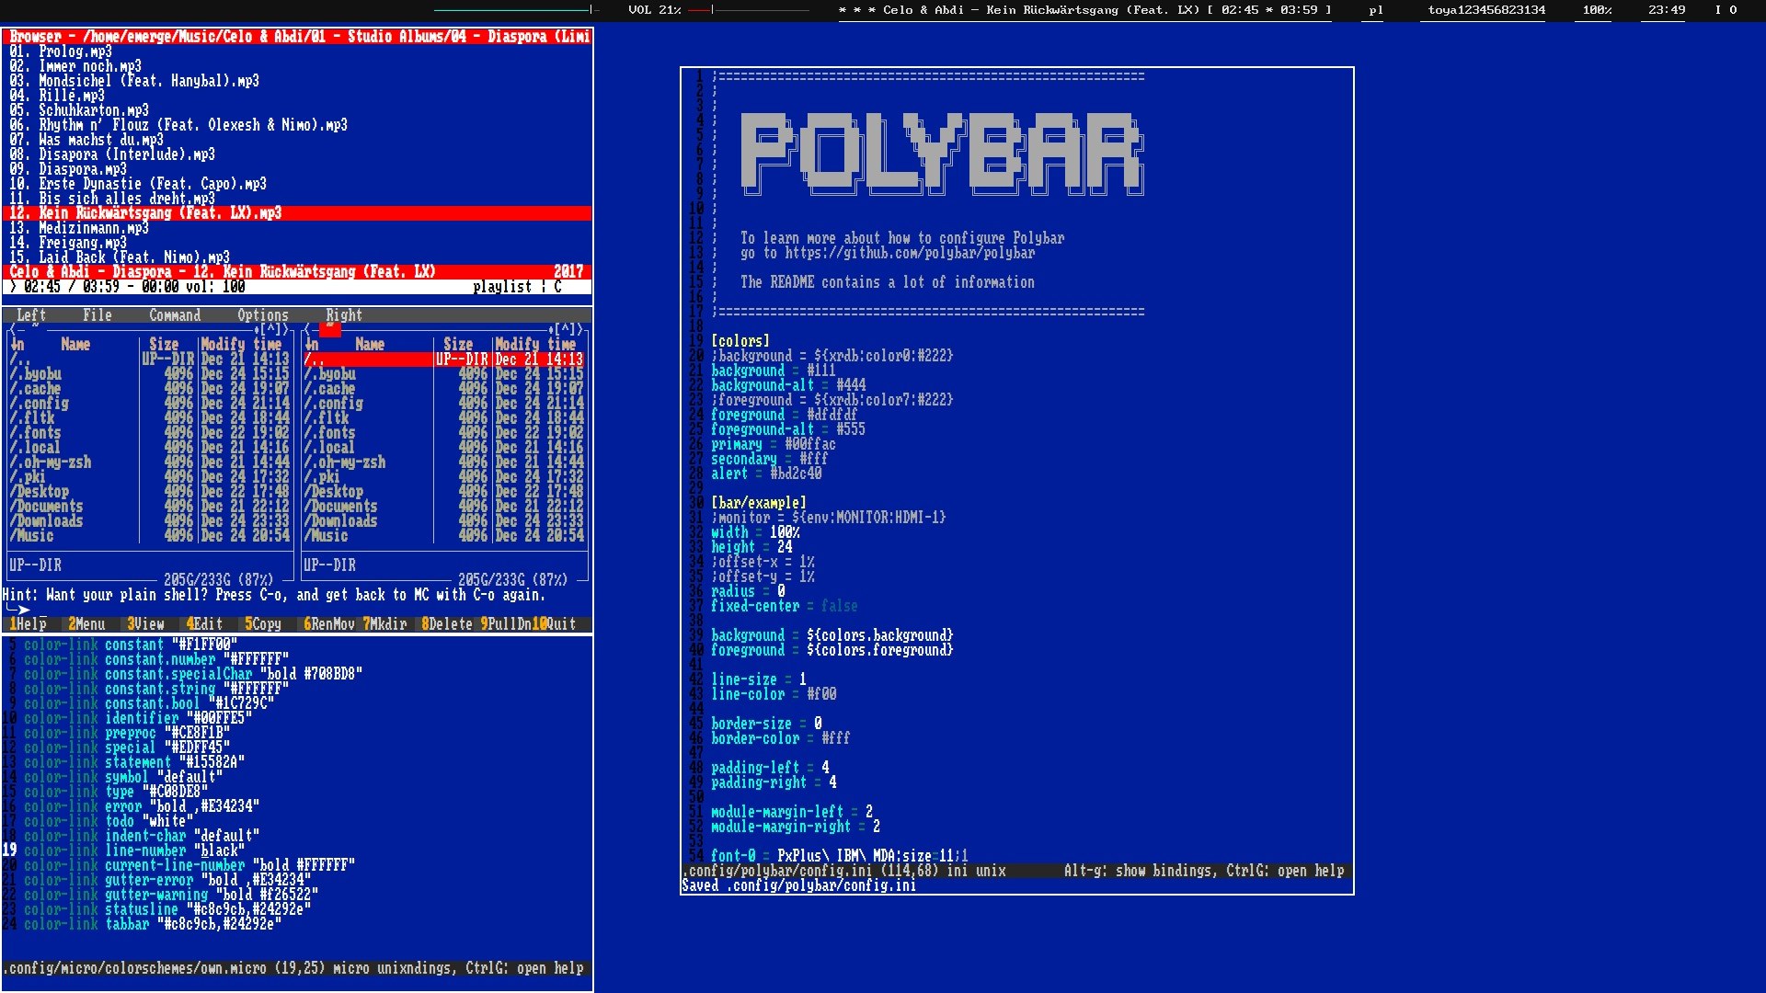
Task: Open the File dropdown menu
Action: click(97, 315)
